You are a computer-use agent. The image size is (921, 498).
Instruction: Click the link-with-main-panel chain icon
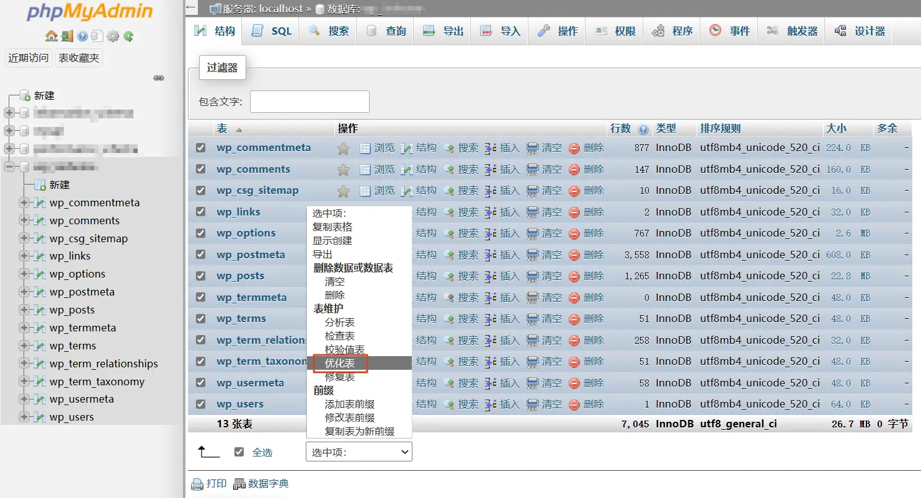coord(159,78)
